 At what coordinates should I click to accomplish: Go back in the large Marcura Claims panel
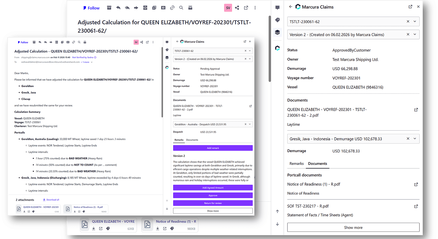click(x=291, y=7)
